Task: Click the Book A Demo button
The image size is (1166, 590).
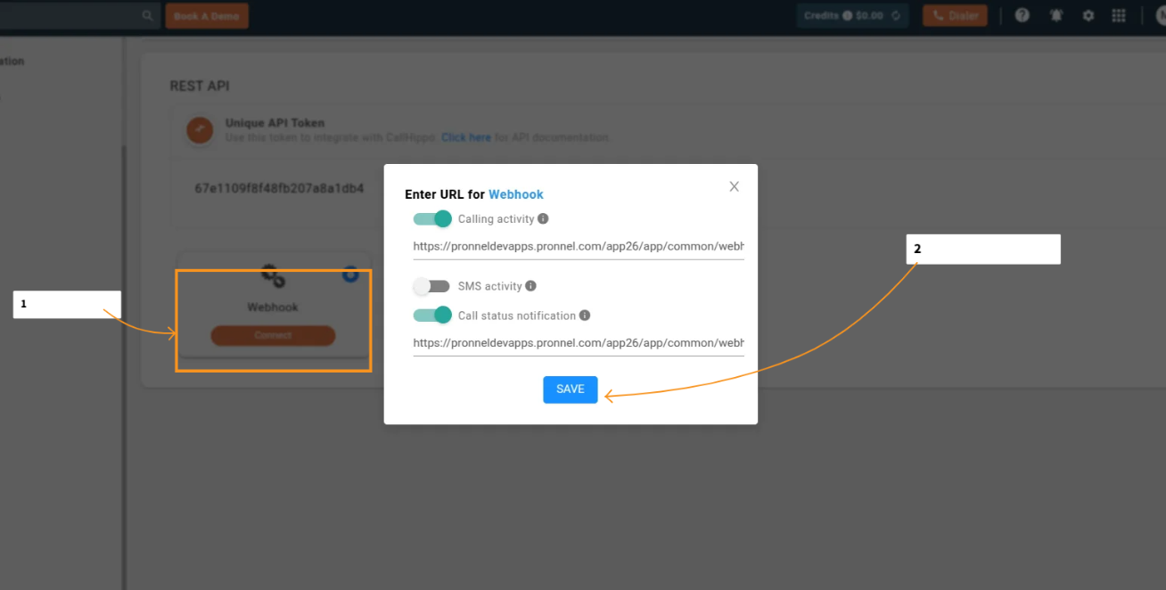Action: tap(207, 15)
